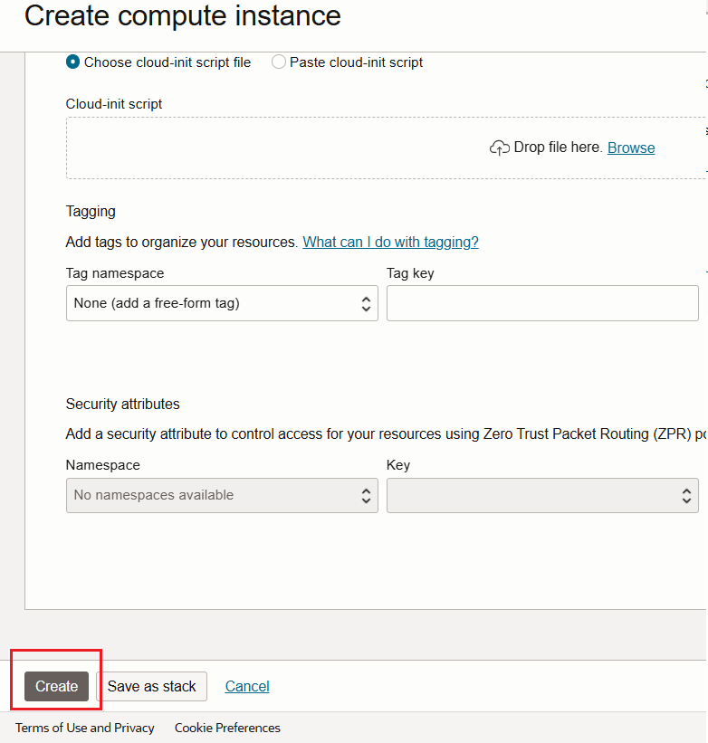
Task: Click the 'Save as stack' button
Action: click(152, 687)
